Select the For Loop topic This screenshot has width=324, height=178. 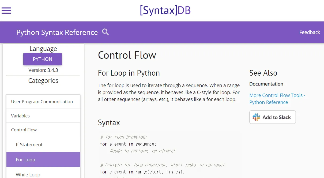[x=25, y=160]
